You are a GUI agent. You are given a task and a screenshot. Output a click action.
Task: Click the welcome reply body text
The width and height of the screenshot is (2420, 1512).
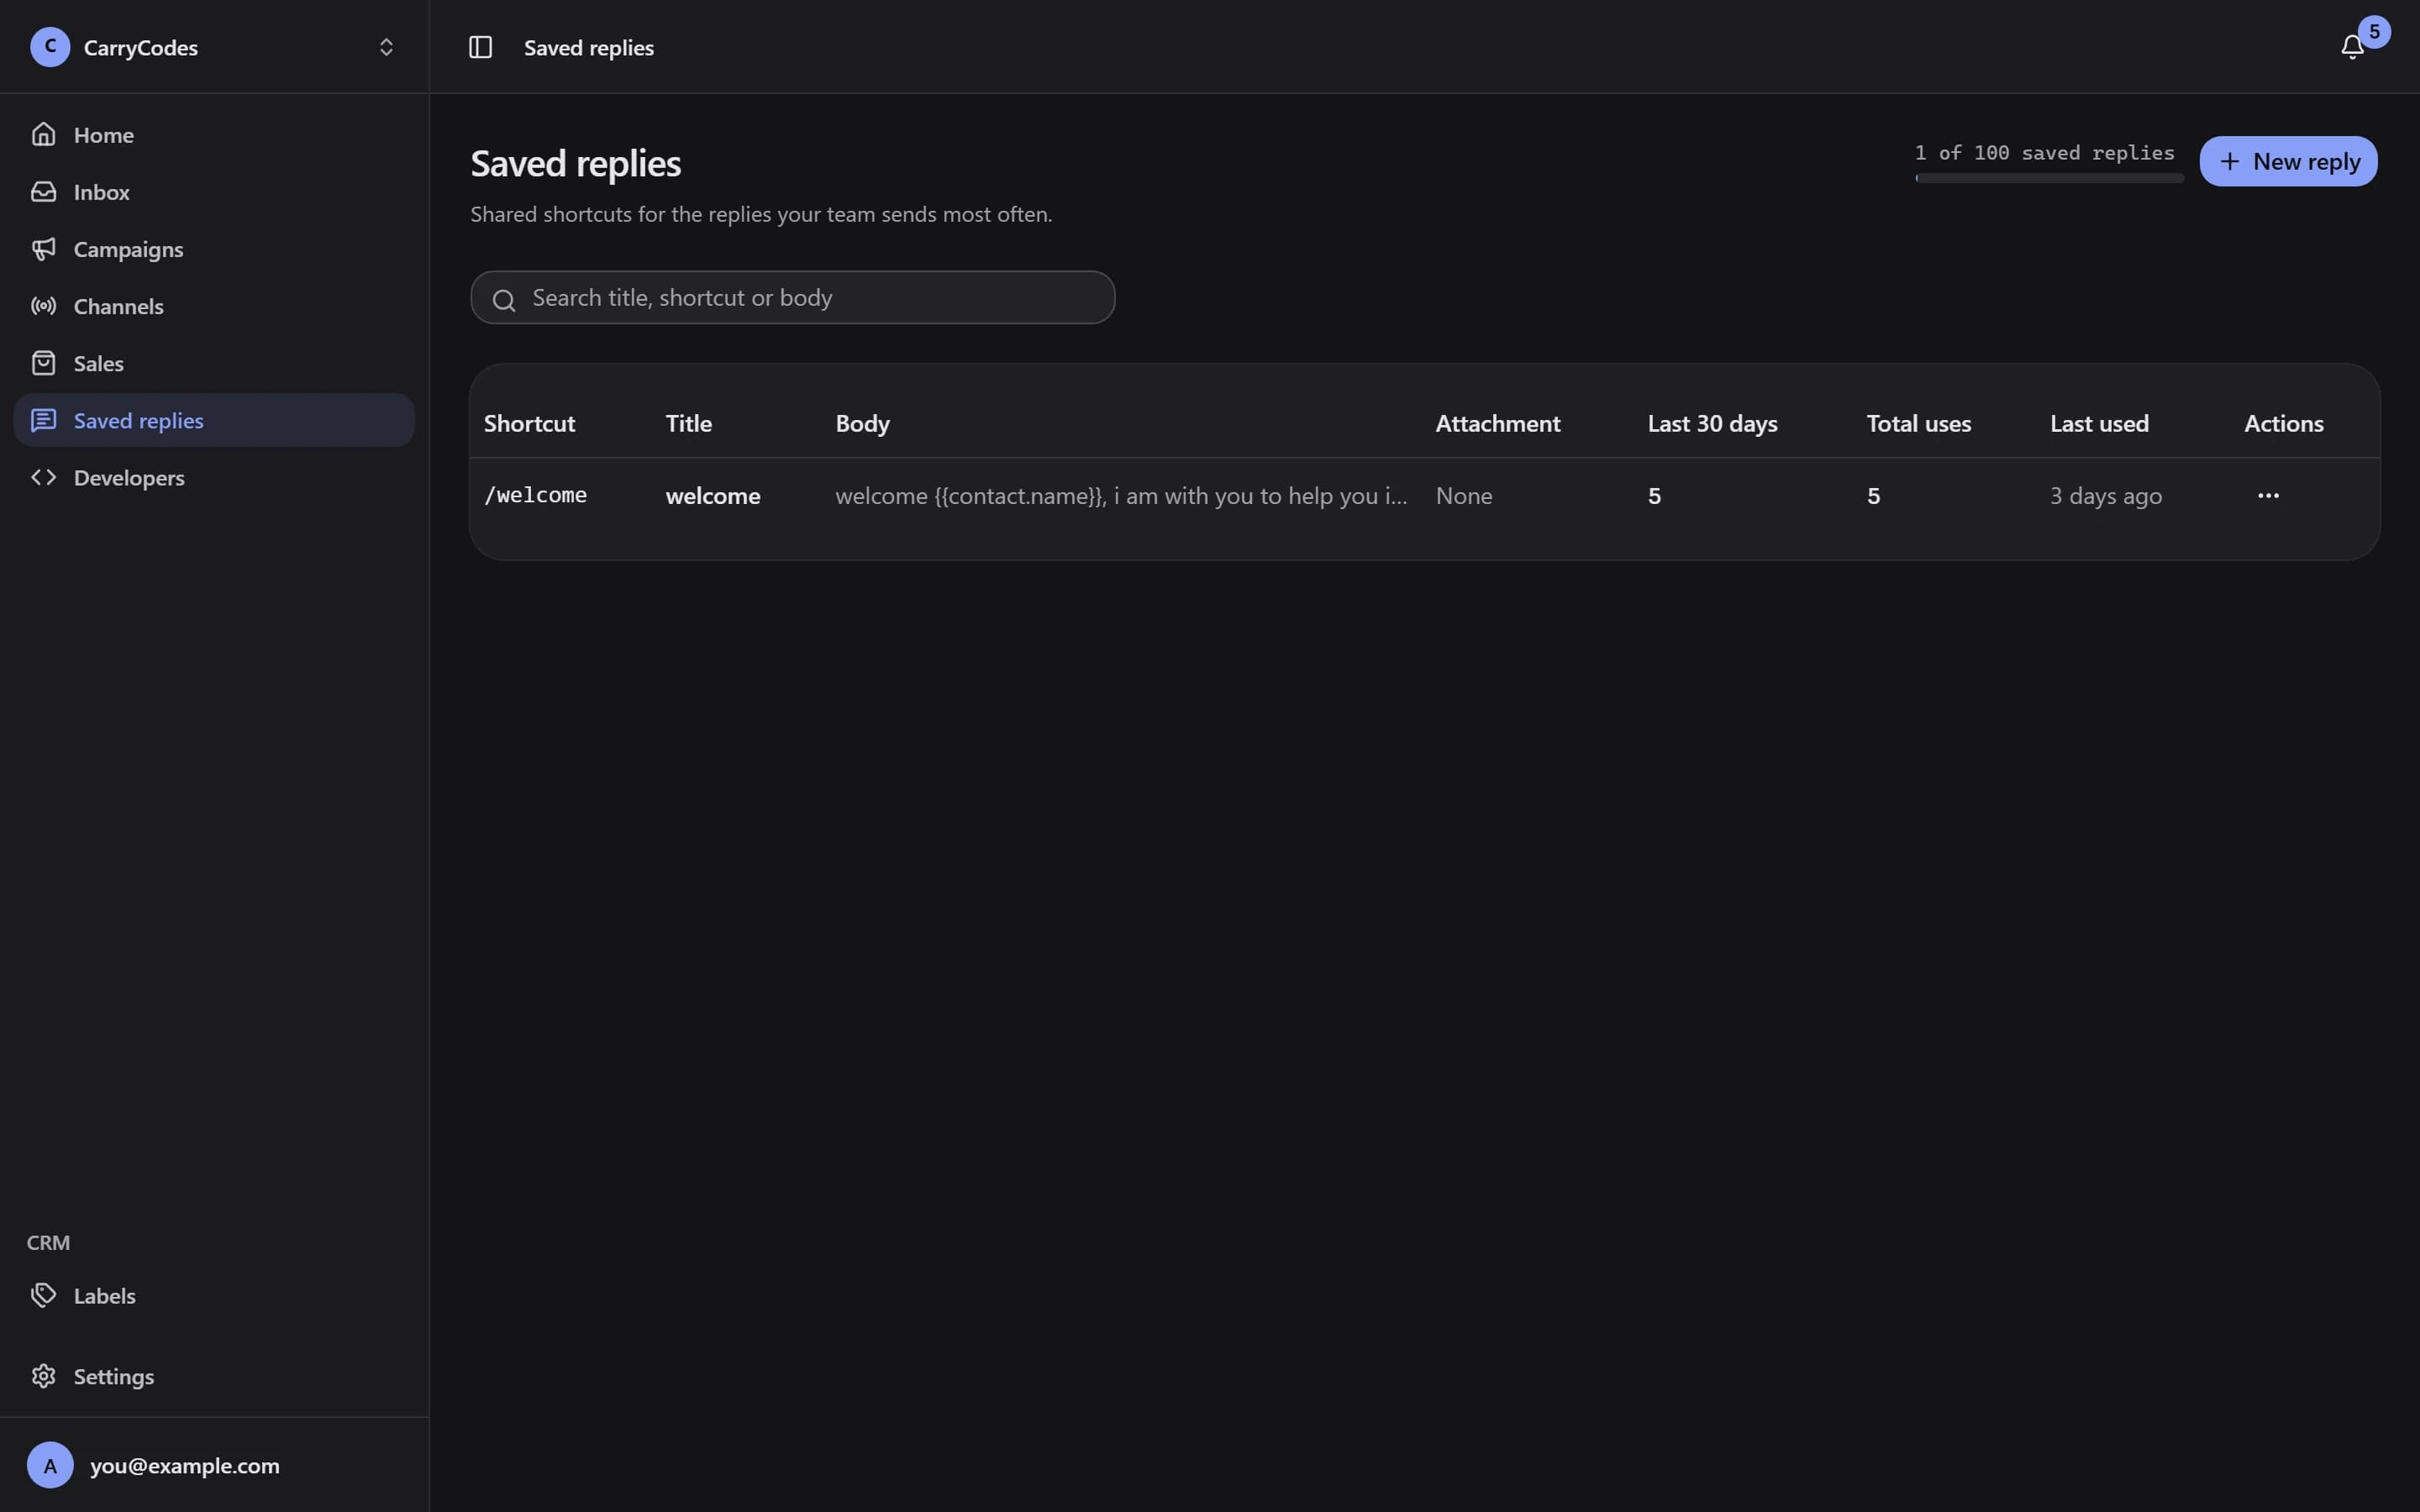[1121, 496]
